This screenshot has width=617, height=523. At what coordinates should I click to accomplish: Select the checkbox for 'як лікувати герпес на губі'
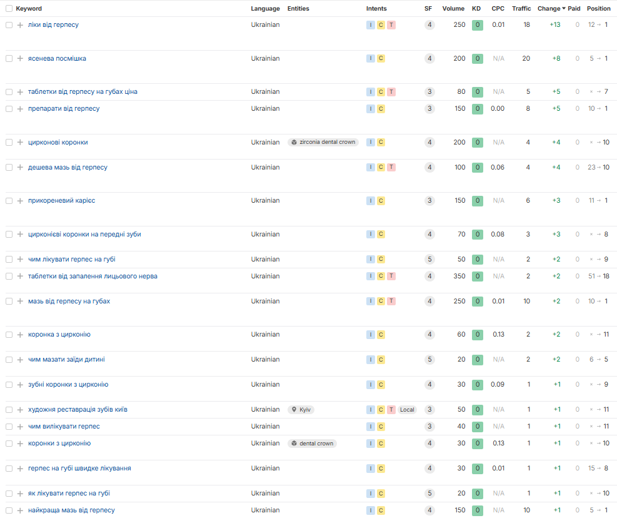(9, 494)
